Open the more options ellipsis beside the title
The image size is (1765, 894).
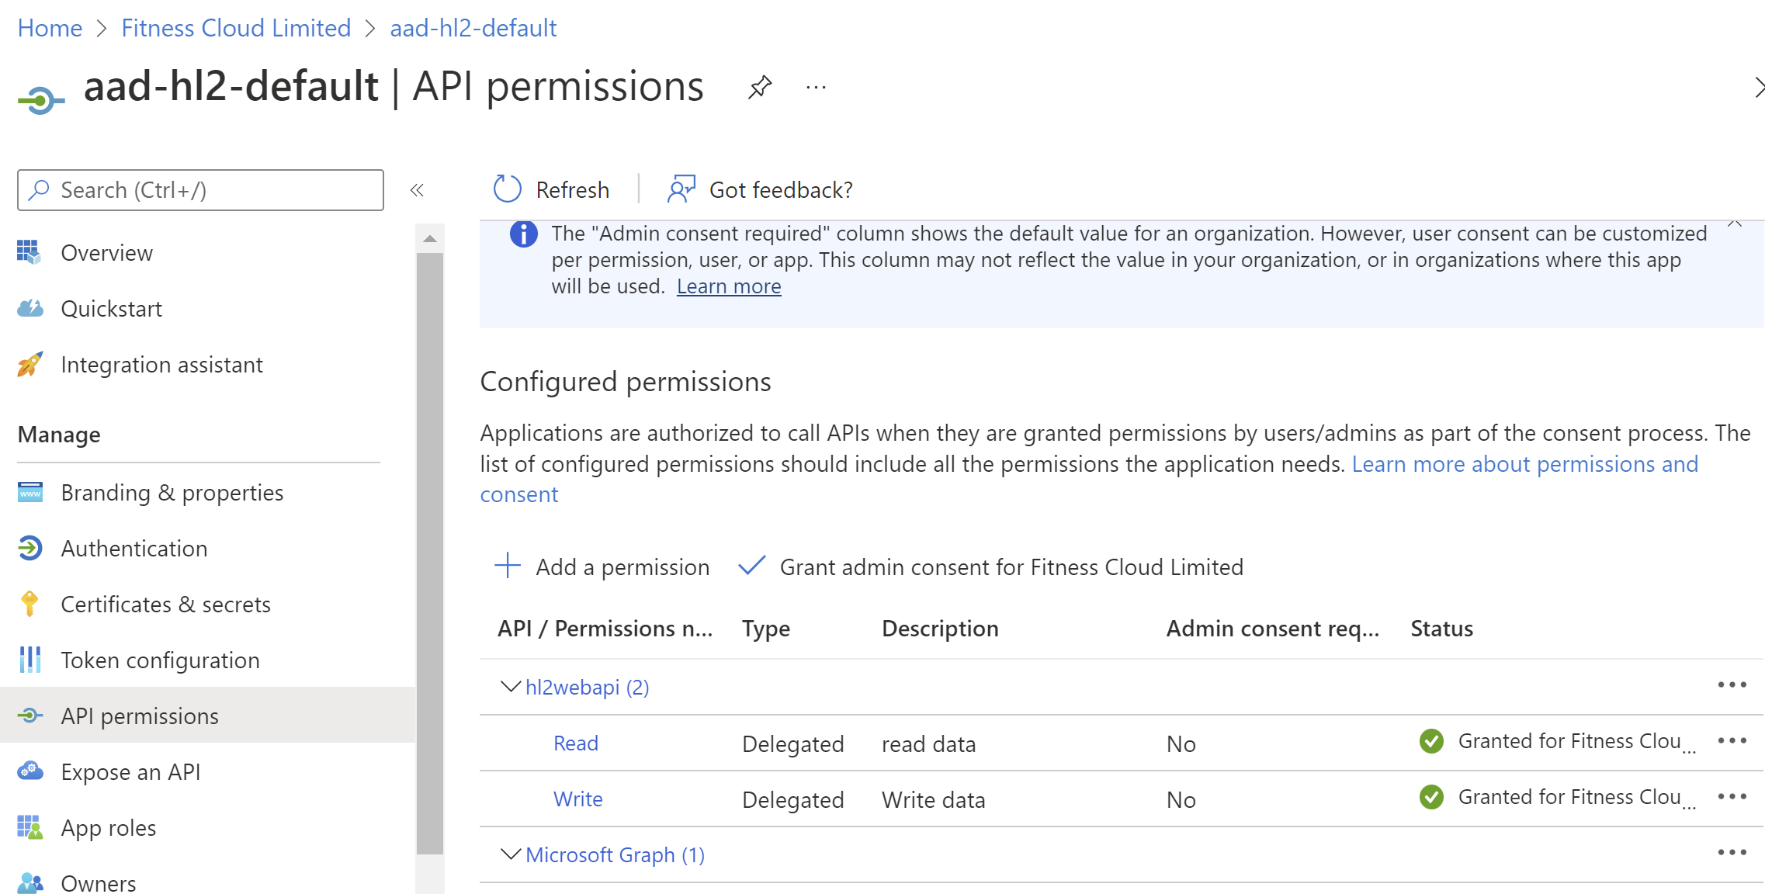point(816,88)
